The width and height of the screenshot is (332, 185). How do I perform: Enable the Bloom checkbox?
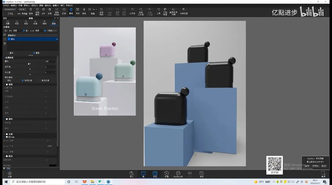(x=7, y=137)
